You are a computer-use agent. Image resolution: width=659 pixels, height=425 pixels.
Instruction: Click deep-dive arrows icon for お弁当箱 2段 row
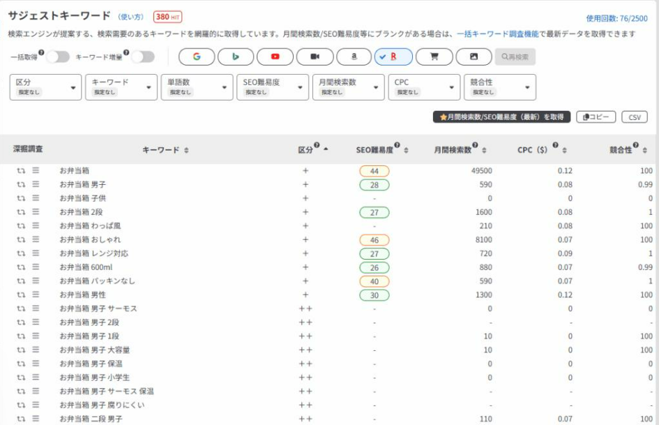(x=21, y=212)
